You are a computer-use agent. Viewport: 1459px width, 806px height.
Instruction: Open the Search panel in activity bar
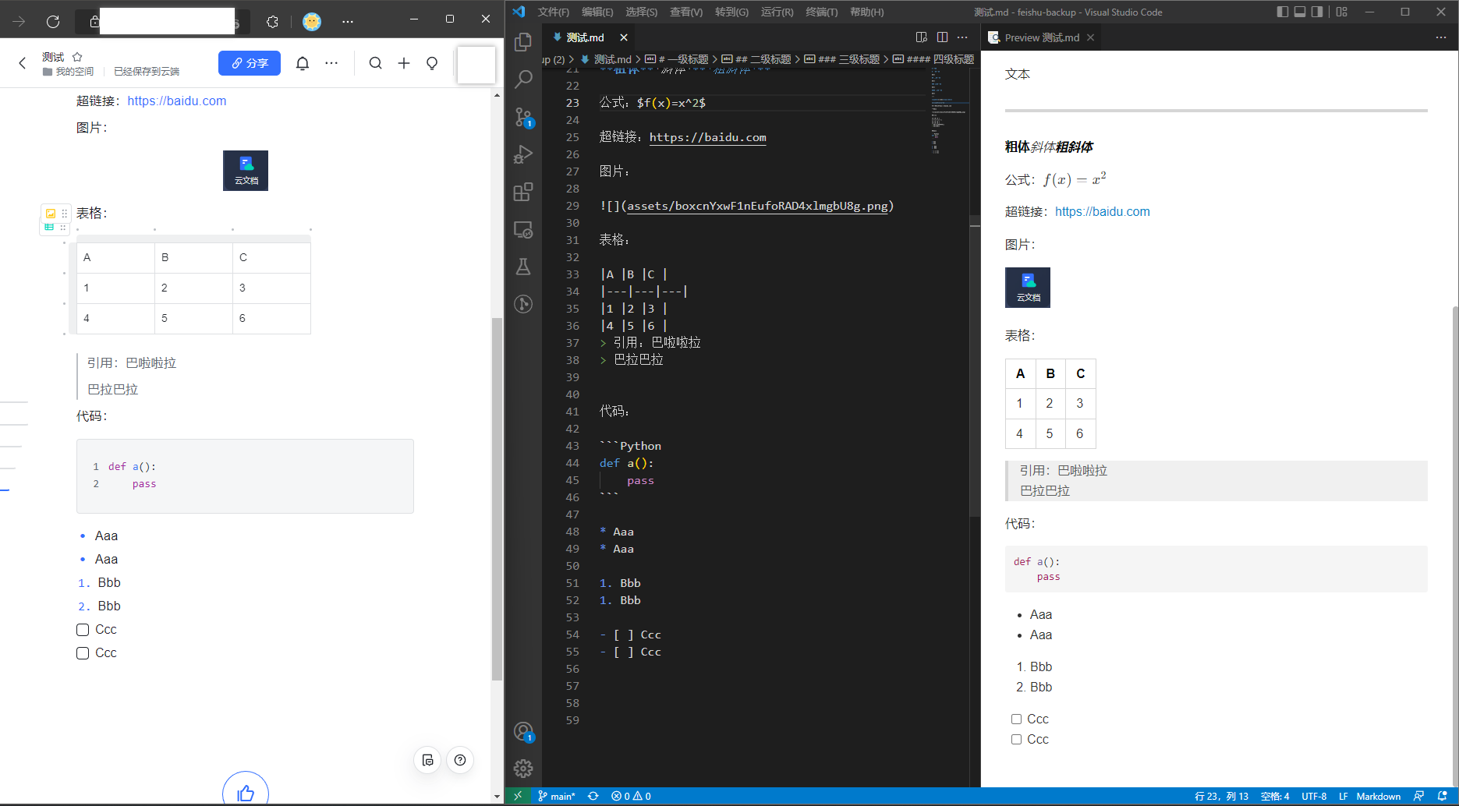coord(523,79)
